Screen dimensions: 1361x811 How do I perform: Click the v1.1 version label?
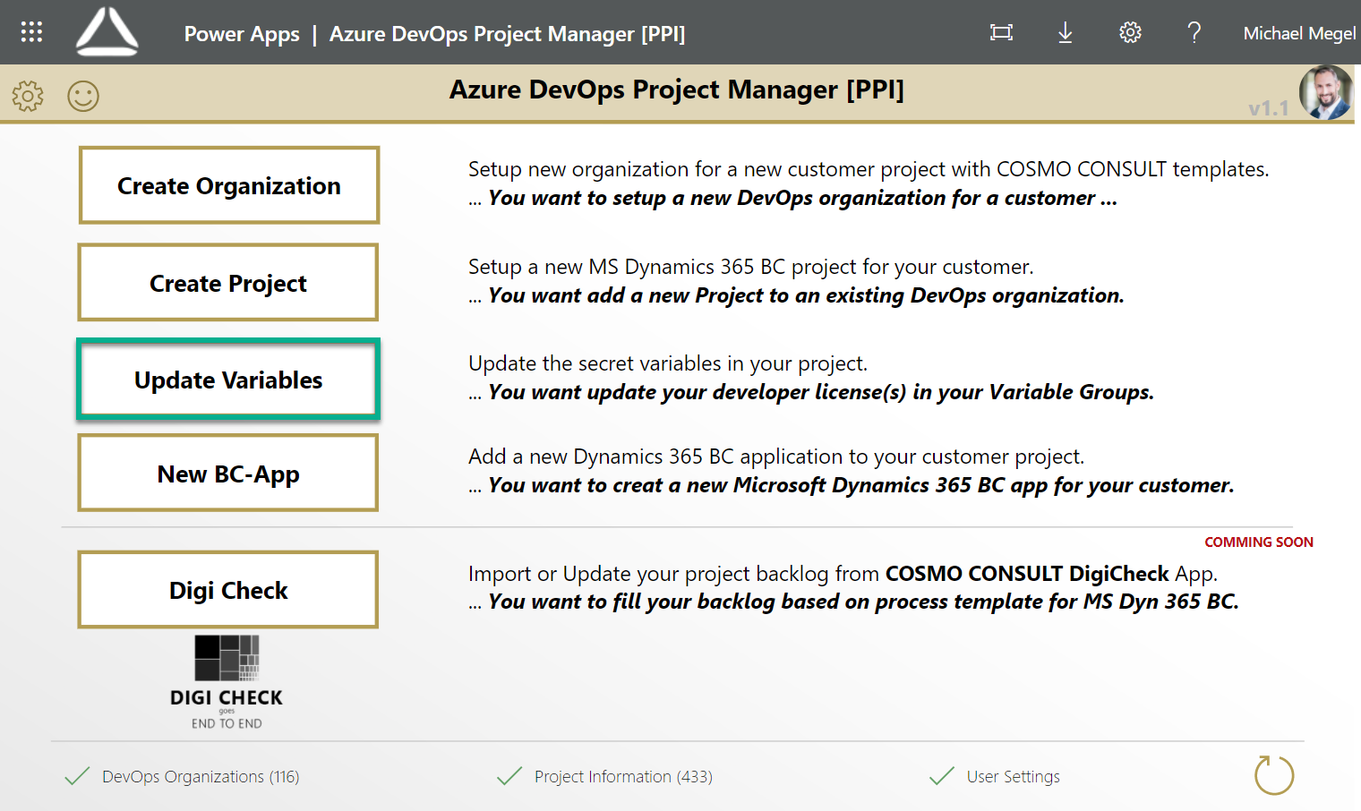(1269, 108)
